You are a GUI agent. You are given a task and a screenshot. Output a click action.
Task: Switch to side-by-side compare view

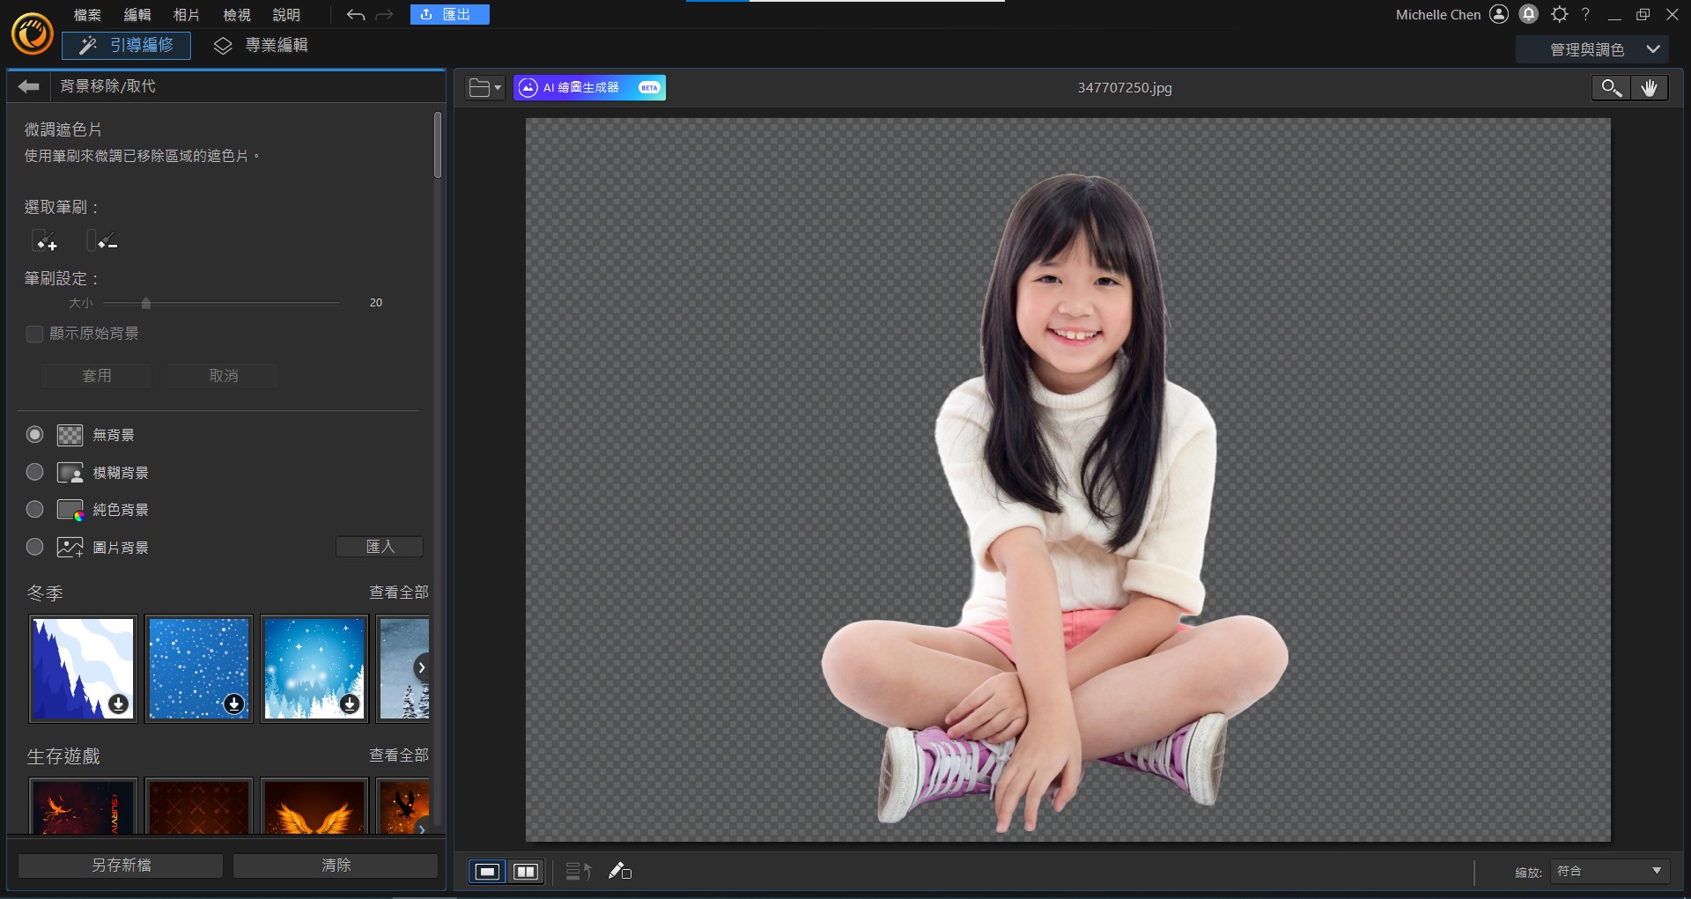[526, 872]
